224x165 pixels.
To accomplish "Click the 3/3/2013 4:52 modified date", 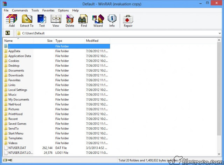I will pos(97,148).
